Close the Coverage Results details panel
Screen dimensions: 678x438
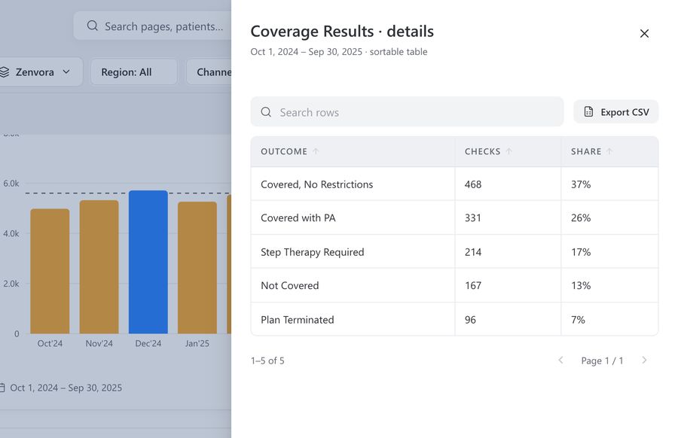644,33
